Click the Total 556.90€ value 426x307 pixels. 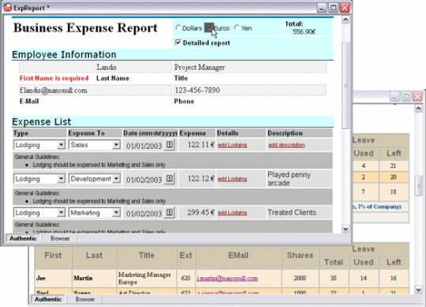pos(304,31)
